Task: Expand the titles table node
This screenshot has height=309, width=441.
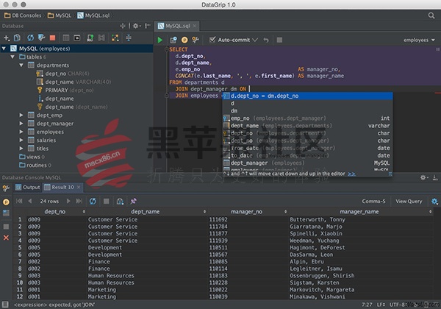Action: coord(21,149)
